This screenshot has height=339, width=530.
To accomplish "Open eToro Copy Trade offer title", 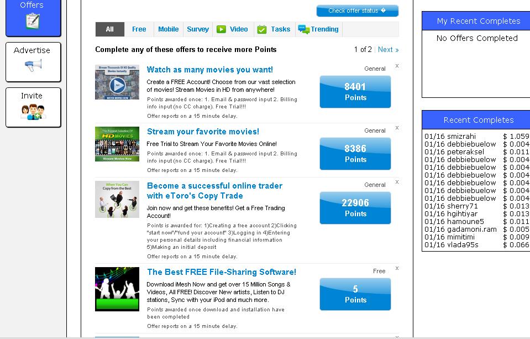I will tap(214, 191).
